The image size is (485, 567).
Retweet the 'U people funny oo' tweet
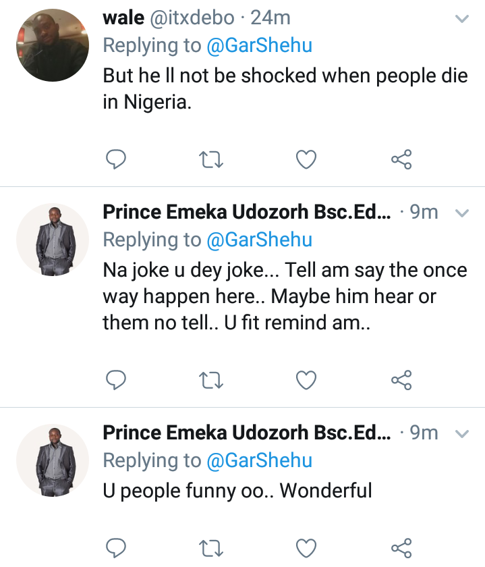point(211,549)
